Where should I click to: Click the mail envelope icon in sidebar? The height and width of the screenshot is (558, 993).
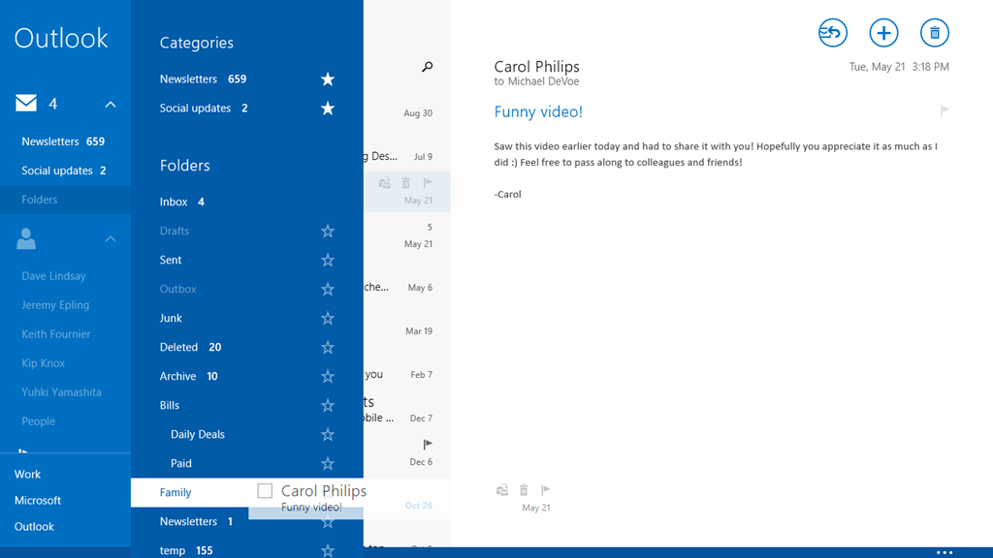[26, 104]
